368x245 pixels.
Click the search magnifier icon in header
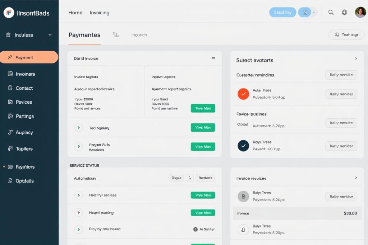tap(331, 13)
